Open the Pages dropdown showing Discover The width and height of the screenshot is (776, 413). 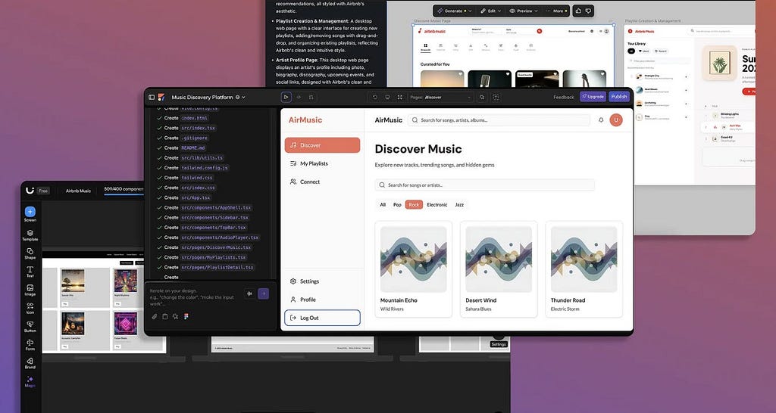[447, 97]
